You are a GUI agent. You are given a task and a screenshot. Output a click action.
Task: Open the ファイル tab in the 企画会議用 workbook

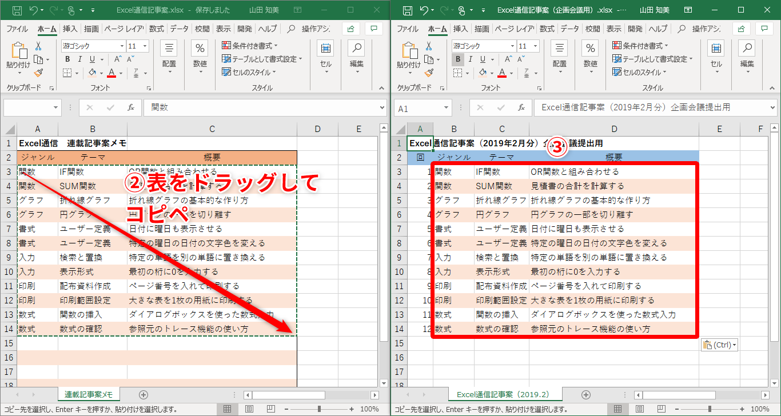pos(408,29)
